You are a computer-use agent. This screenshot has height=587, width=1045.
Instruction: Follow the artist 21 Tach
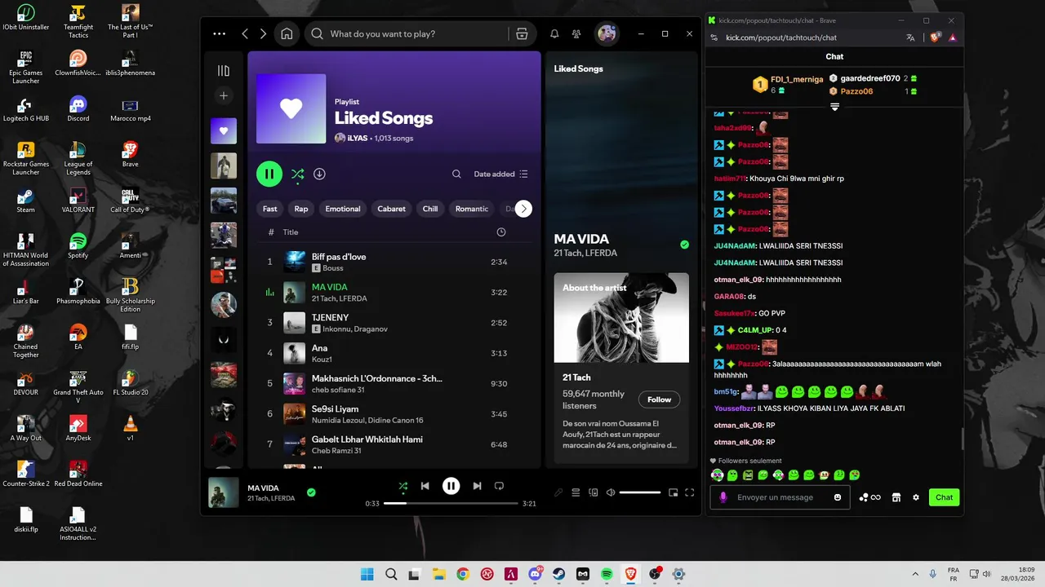[659, 399]
